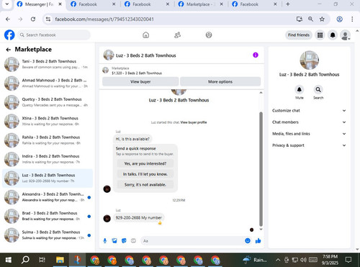Close the Messenger browser tab
Image resolution: width=360 pixels, height=267 pixels.
(x=60, y=4)
